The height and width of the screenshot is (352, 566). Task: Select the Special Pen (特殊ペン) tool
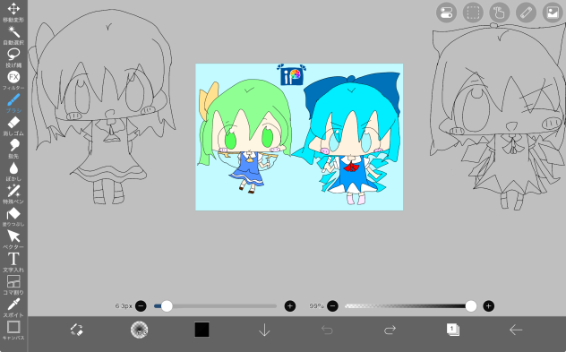[x=13, y=194]
